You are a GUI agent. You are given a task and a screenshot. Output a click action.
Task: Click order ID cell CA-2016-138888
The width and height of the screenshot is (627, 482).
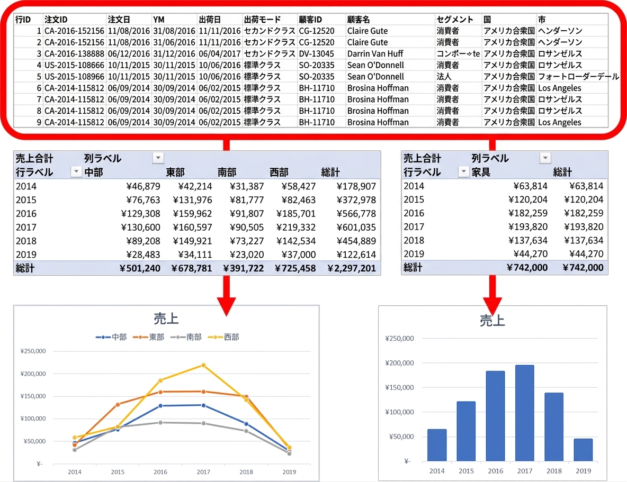[74, 53]
